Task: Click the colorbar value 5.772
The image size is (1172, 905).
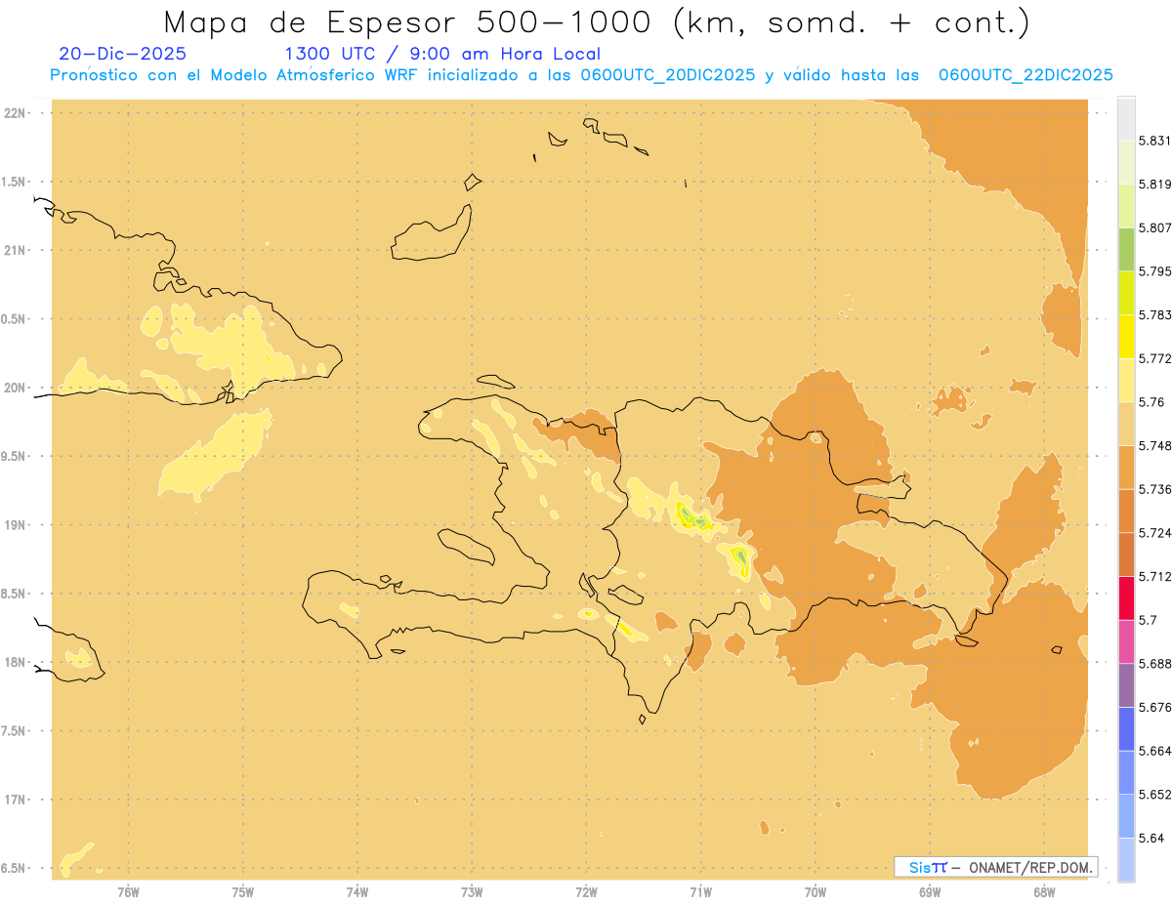Action: tap(1155, 358)
